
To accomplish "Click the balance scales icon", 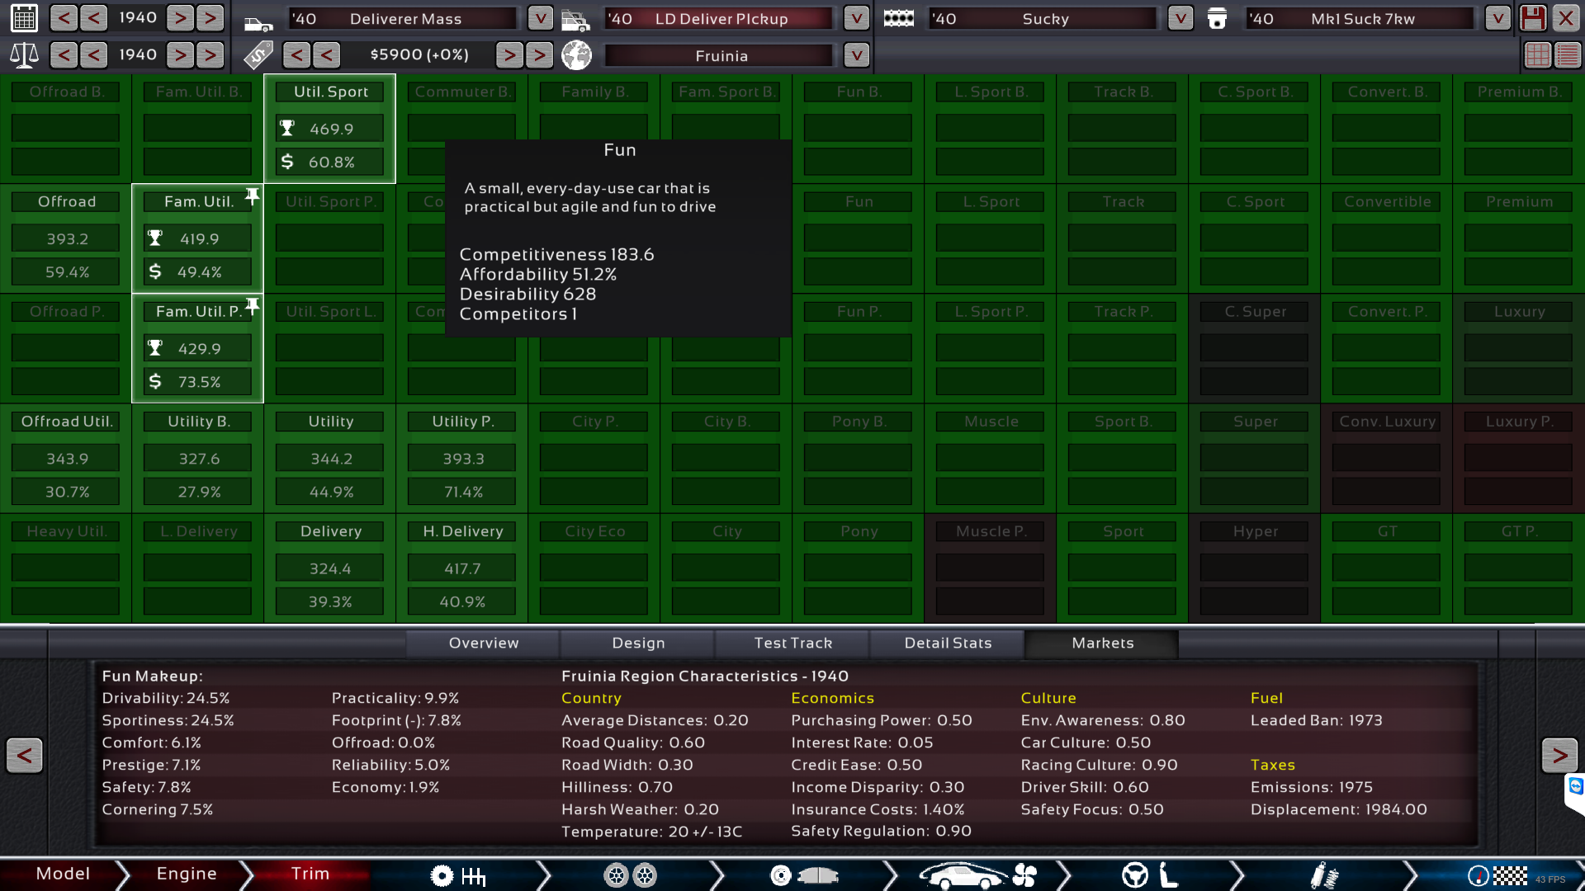I will [x=24, y=55].
